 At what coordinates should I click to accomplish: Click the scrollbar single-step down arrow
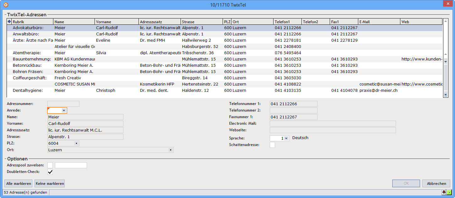tap(445, 61)
